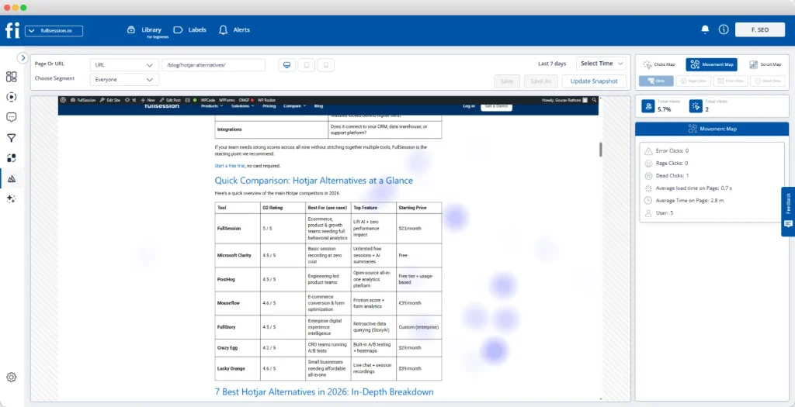Open the fullsession.io site dropdown
This screenshot has height=407, width=795.
click(x=54, y=31)
